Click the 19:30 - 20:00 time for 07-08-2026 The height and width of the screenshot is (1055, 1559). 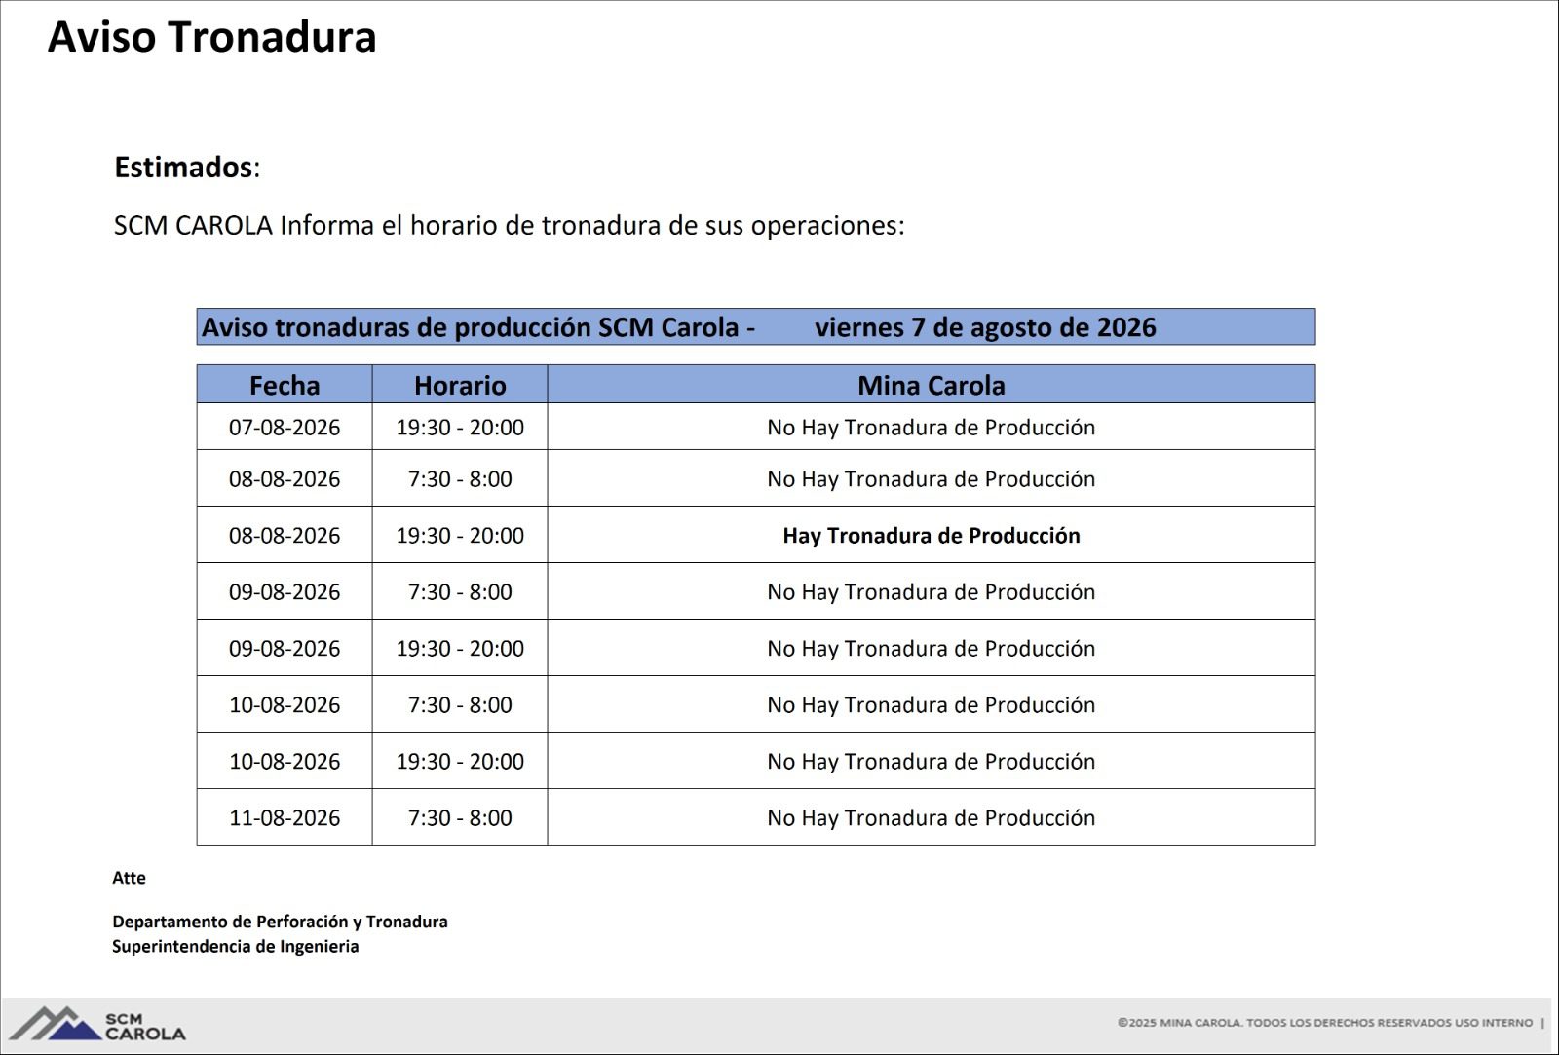point(460,427)
